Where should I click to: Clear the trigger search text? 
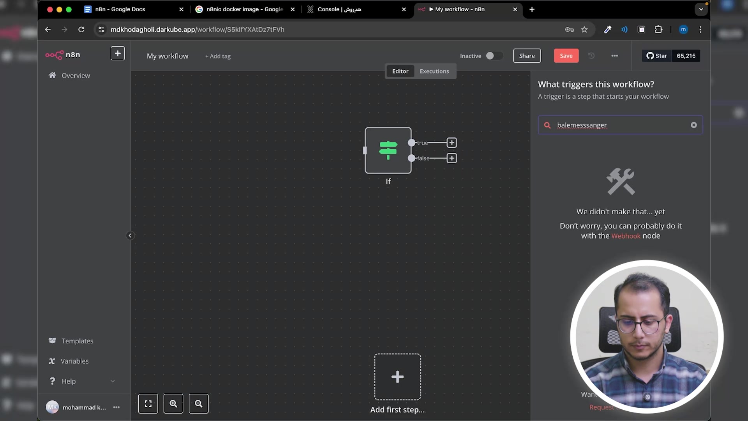[694, 125]
